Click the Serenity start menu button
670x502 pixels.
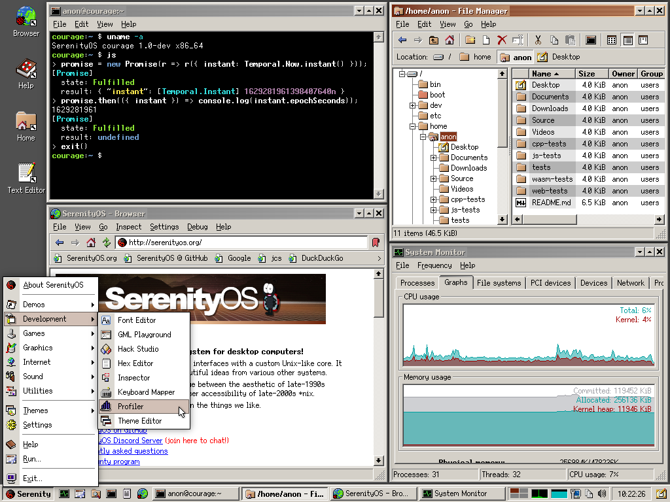click(x=28, y=494)
